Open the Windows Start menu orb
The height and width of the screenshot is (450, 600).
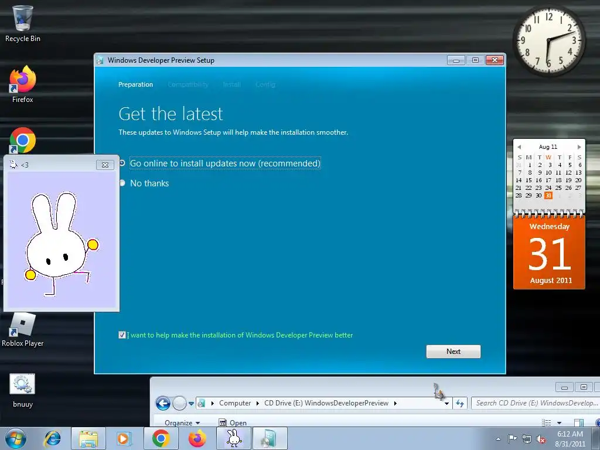16,438
